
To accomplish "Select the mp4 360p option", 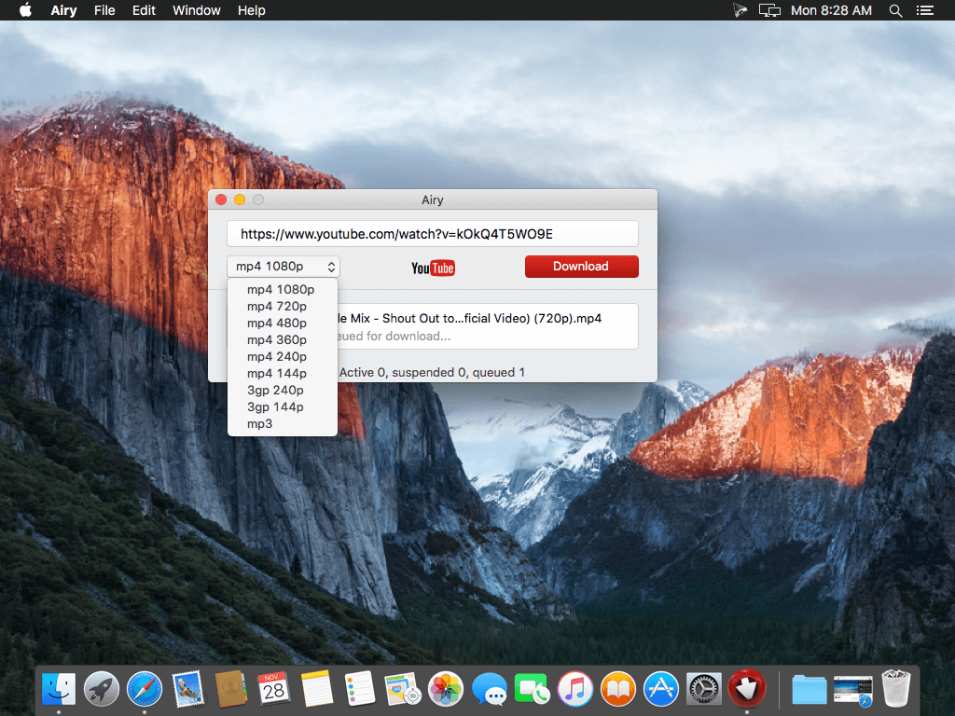I will pyautogui.click(x=277, y=339).
